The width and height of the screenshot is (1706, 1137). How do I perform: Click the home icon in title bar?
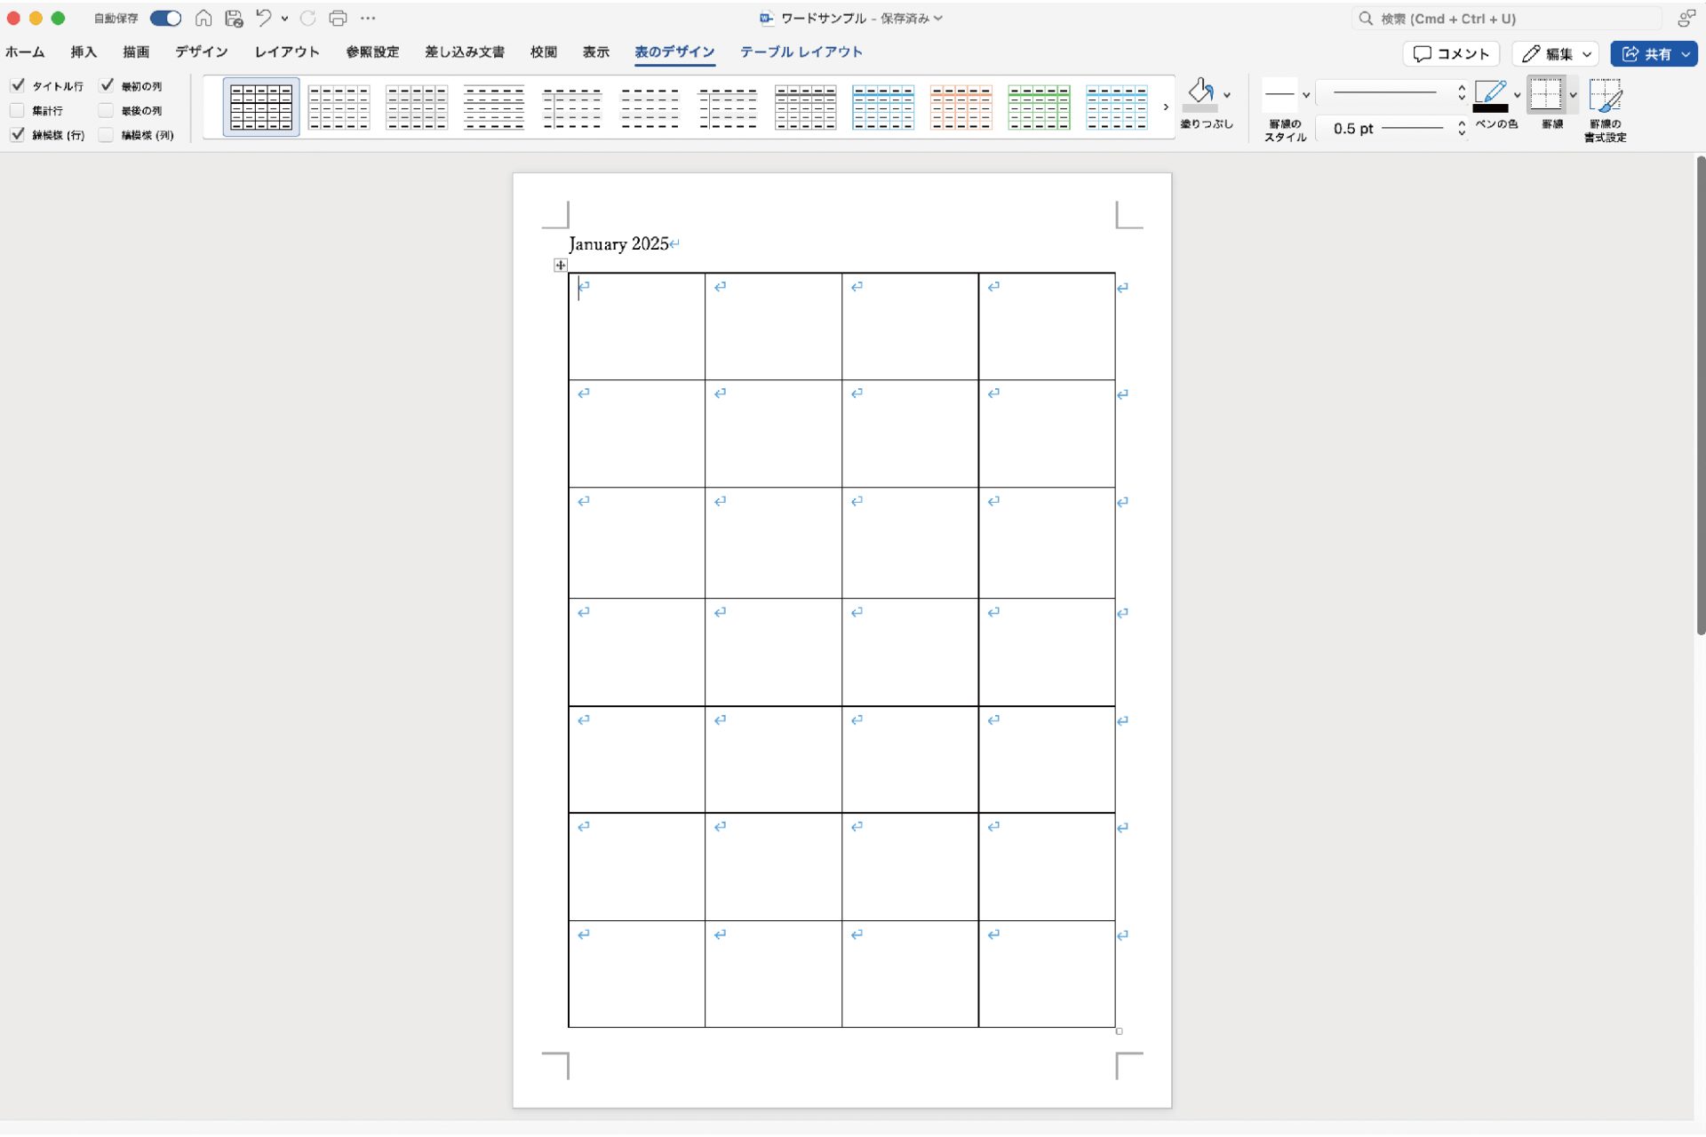pyautogui.click(x=203, y=18)
